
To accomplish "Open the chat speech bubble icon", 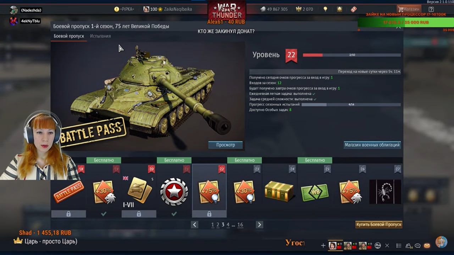I will point(417,245).
